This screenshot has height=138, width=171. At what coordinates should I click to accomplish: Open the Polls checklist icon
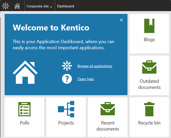point(24,109)
